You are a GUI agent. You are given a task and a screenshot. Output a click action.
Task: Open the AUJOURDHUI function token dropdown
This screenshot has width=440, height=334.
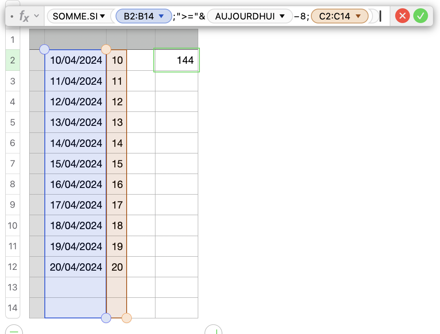282,16
